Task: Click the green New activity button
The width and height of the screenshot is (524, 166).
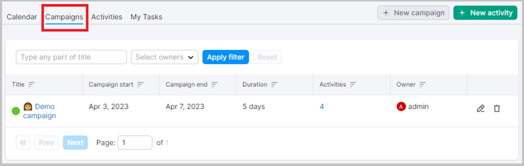Action: [485, 13]
